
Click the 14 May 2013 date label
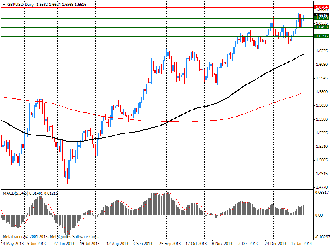click(x=12, y=243)
